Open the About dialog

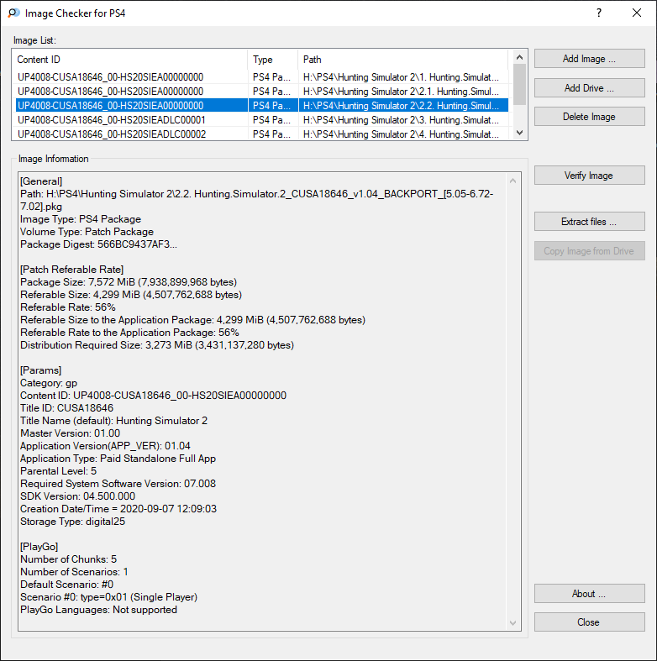coord(589,594)
